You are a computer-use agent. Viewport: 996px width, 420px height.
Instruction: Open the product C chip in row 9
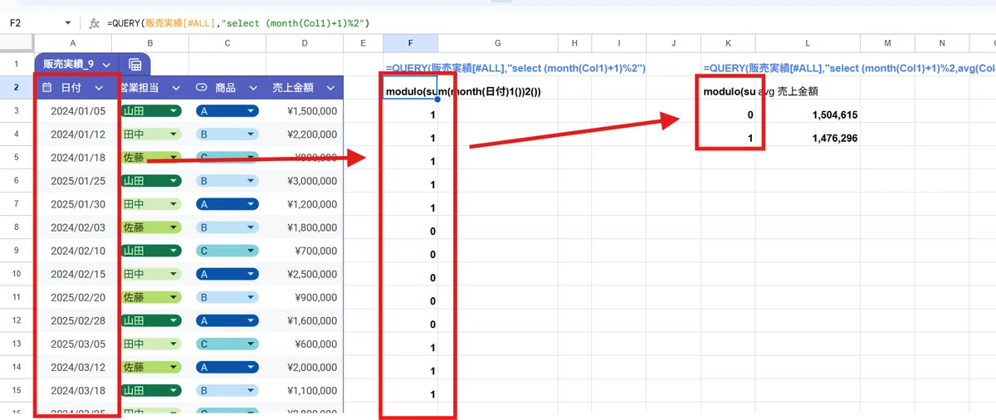(227, 250)
